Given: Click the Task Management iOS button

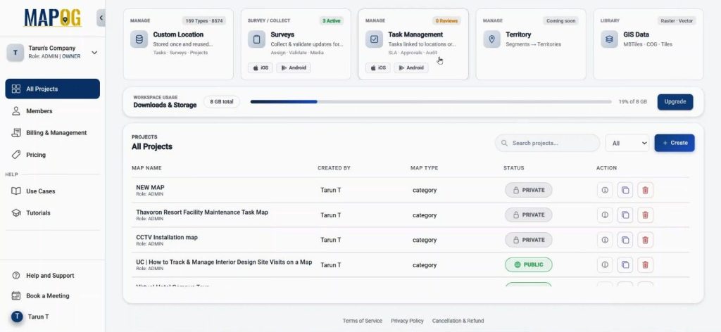Looking at the screenshot, I should coord(378,68).
